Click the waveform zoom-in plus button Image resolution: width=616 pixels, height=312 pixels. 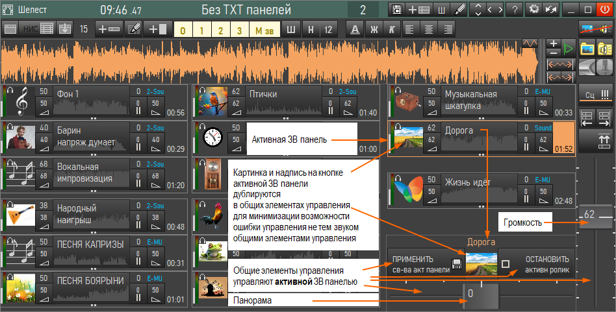point(554,44)
